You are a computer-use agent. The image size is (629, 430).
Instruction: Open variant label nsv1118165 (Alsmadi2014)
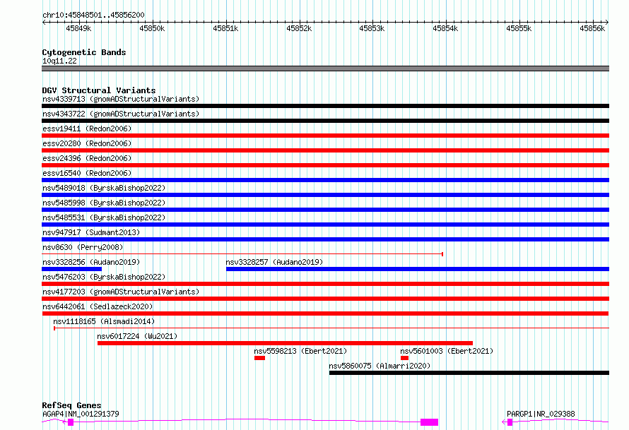tap(104, 321)
